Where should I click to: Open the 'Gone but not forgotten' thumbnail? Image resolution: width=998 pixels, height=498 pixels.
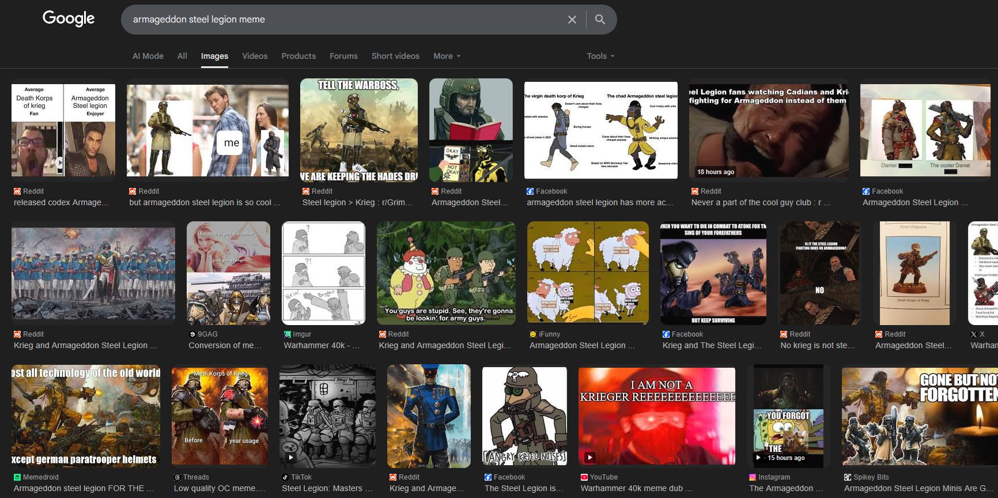[920, 416]
